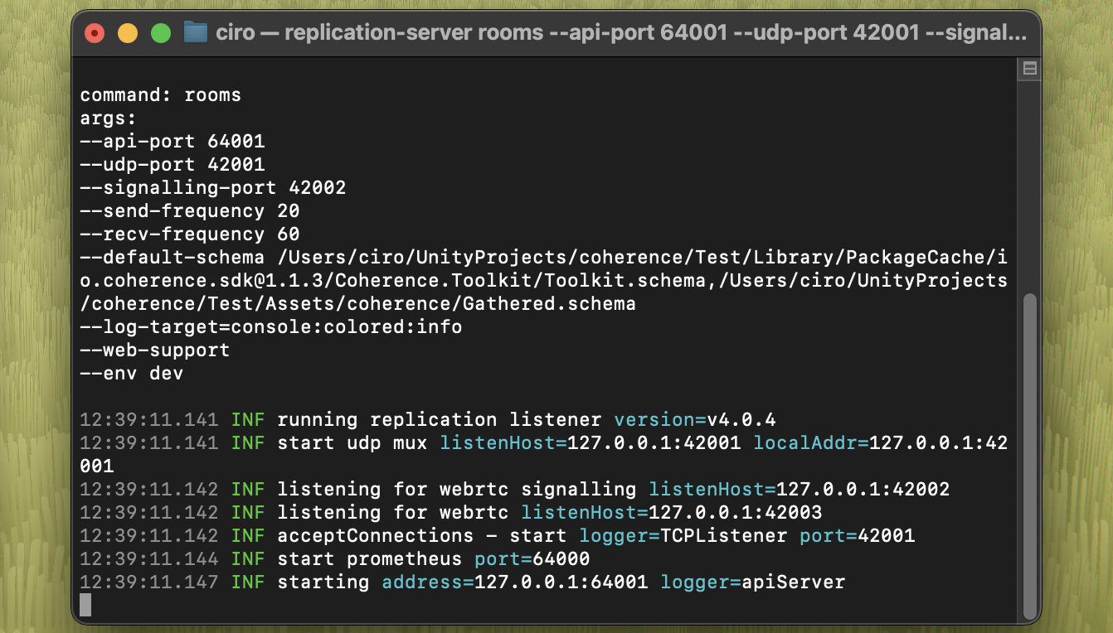Click the '--env dev' argument
The height and width of the screenshot is (633, 1113).
pyautogui.click(x=131, y=374)
